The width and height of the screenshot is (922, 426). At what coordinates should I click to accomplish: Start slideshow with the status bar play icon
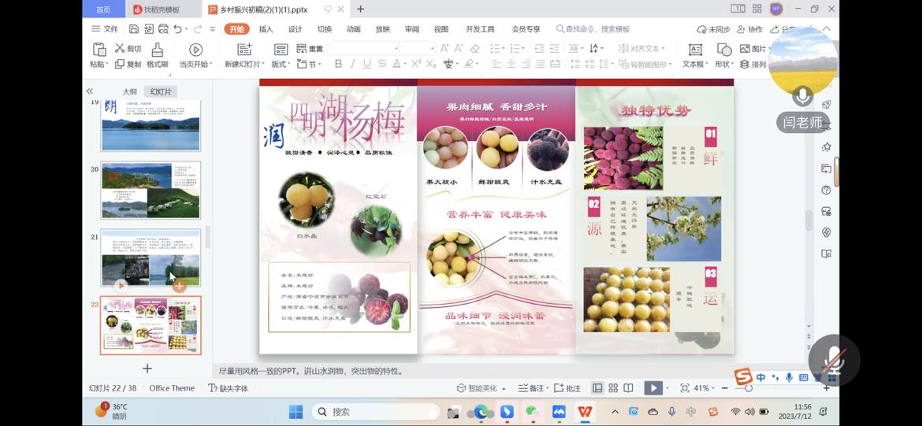pos(652,388)
